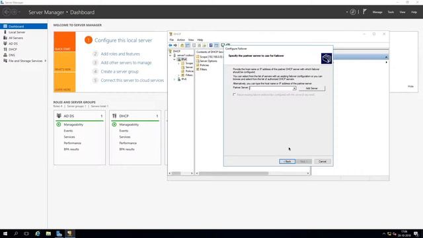This screenshot has height=238, width=423.
Task: Select the IPv4 node in the DHCP tree
Action: (x=184, y=59)
